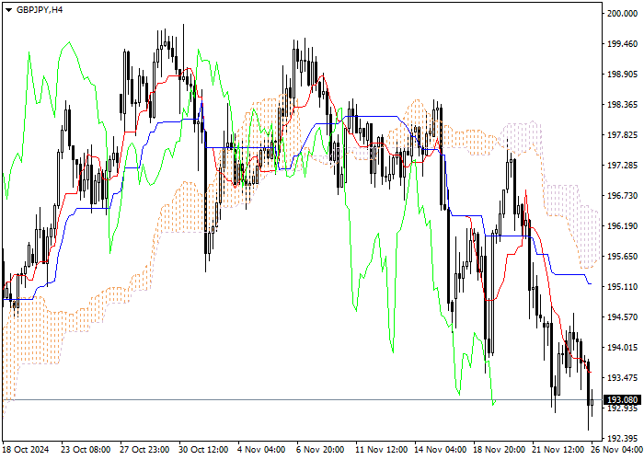Image resolution: width=644 pixels, height=460 pixels.
Task: Click the 30 Oct 12:00 time label
Action: pos(203,450)
